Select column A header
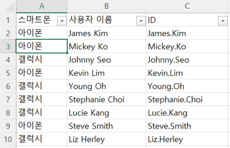 click(x=42, y=6)
